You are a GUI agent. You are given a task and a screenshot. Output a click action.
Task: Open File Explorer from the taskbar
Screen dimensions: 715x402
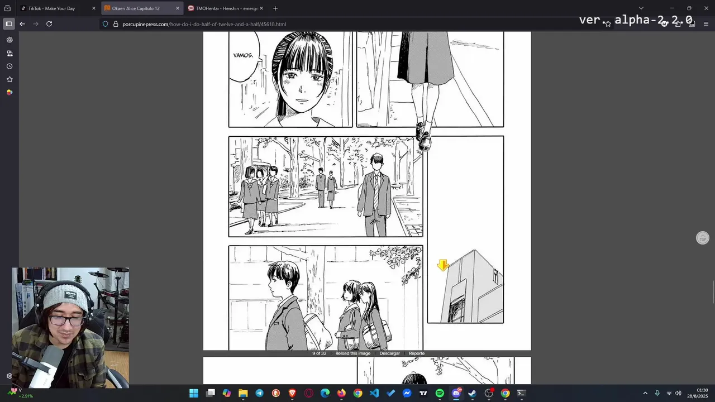coord(243,393)
